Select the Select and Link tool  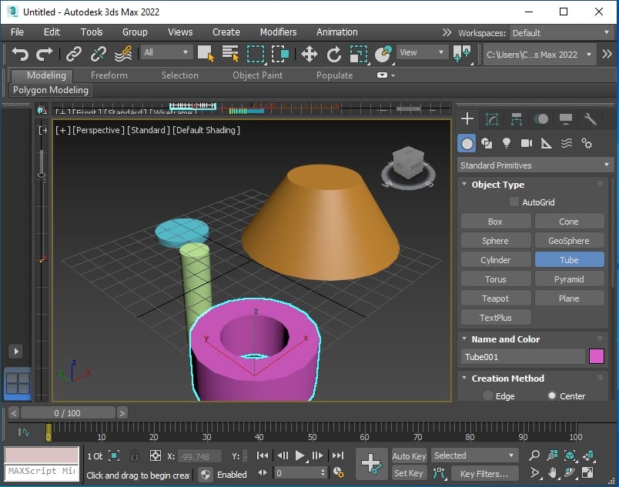coord(74,53)
